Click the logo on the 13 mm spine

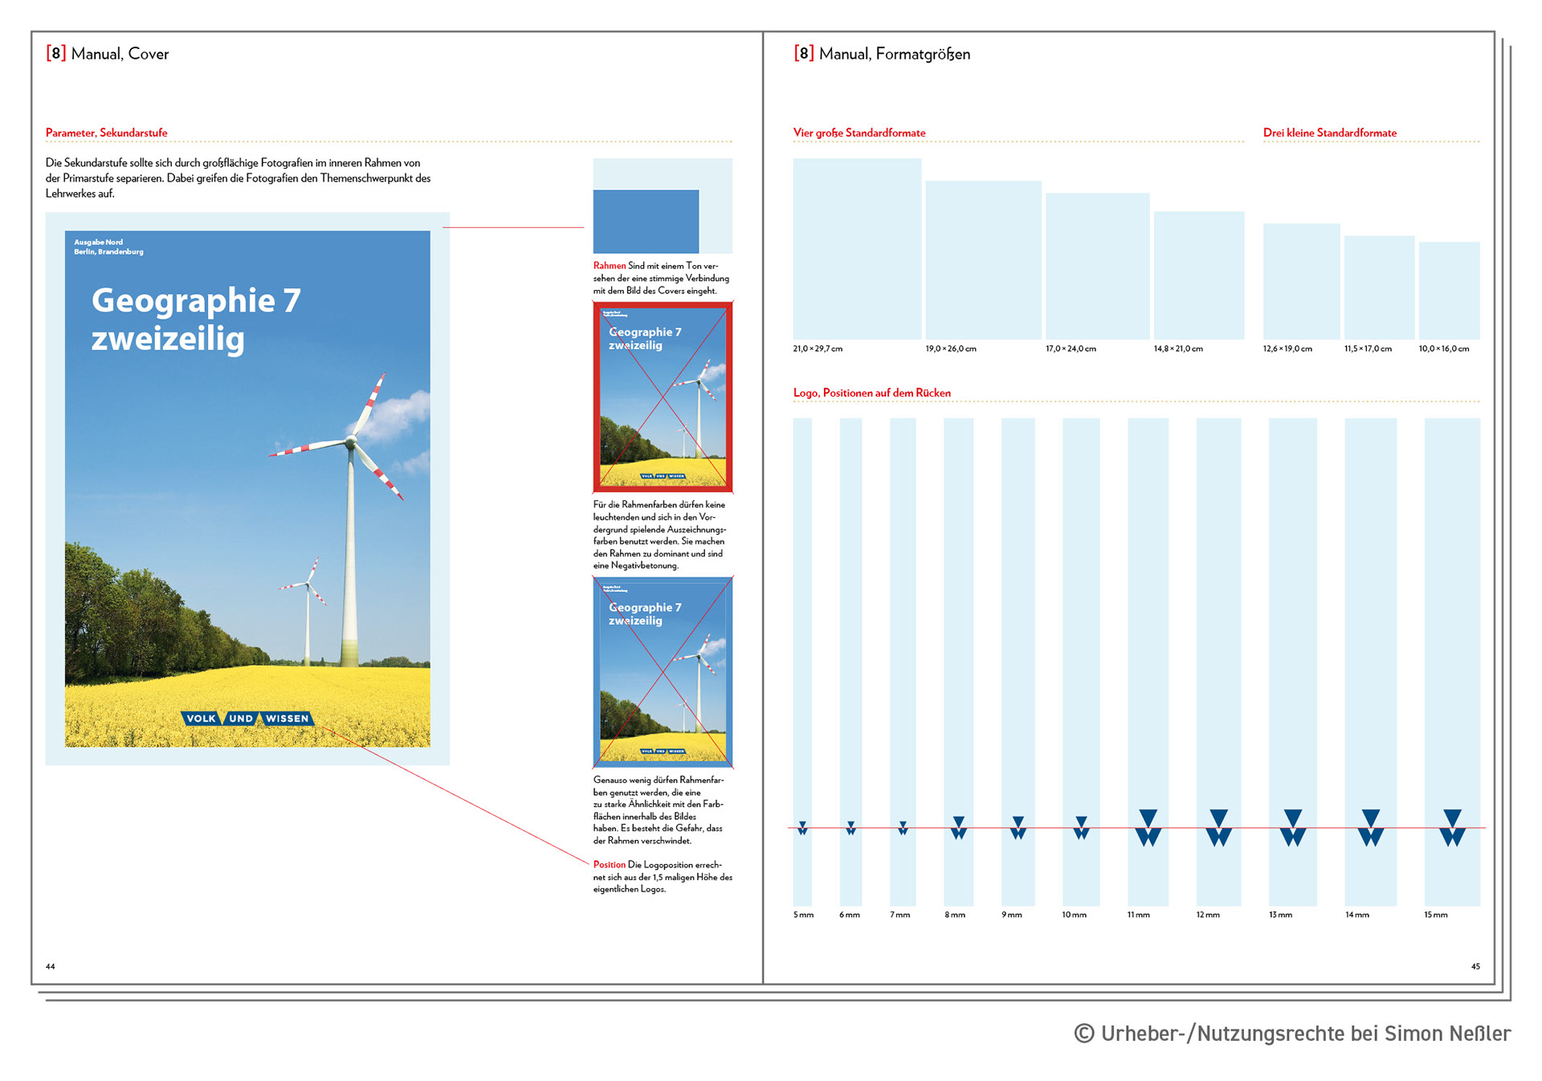[1293, 828]
